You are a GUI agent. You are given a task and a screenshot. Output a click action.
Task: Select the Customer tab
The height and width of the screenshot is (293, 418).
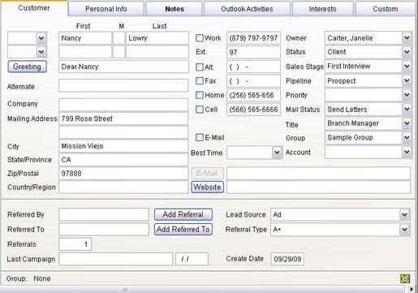[34, 8]
